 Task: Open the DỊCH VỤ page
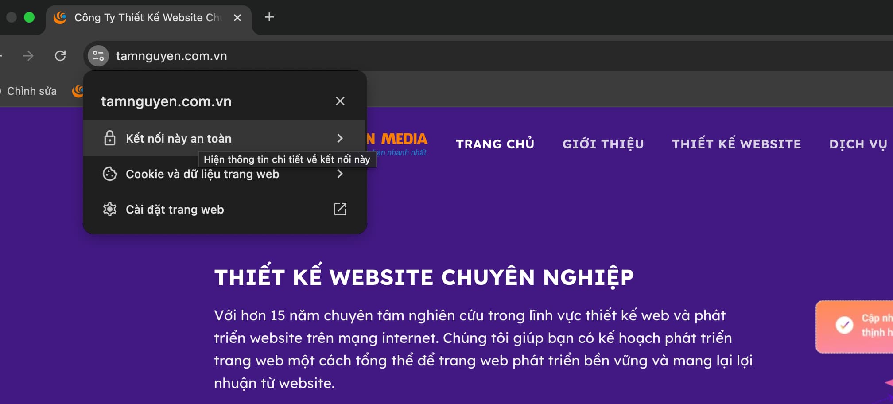[858, 144]
